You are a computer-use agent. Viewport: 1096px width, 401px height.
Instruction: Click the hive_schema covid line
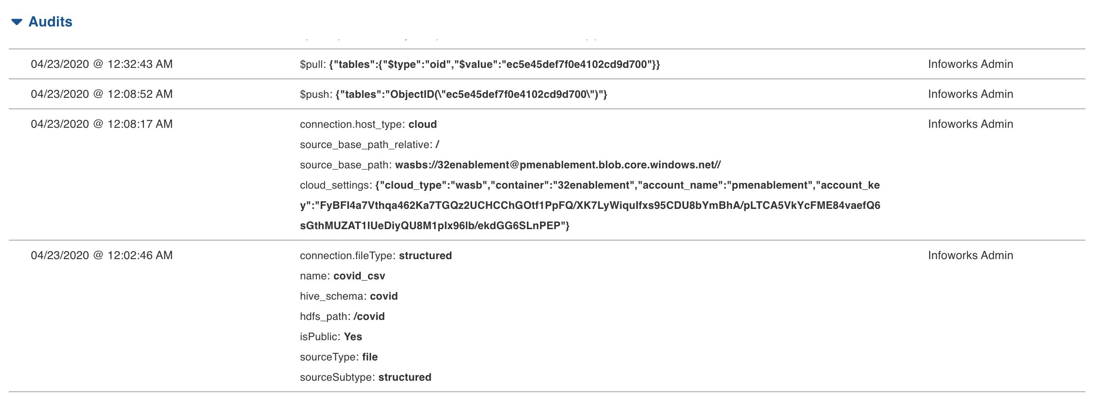(349, 297)
